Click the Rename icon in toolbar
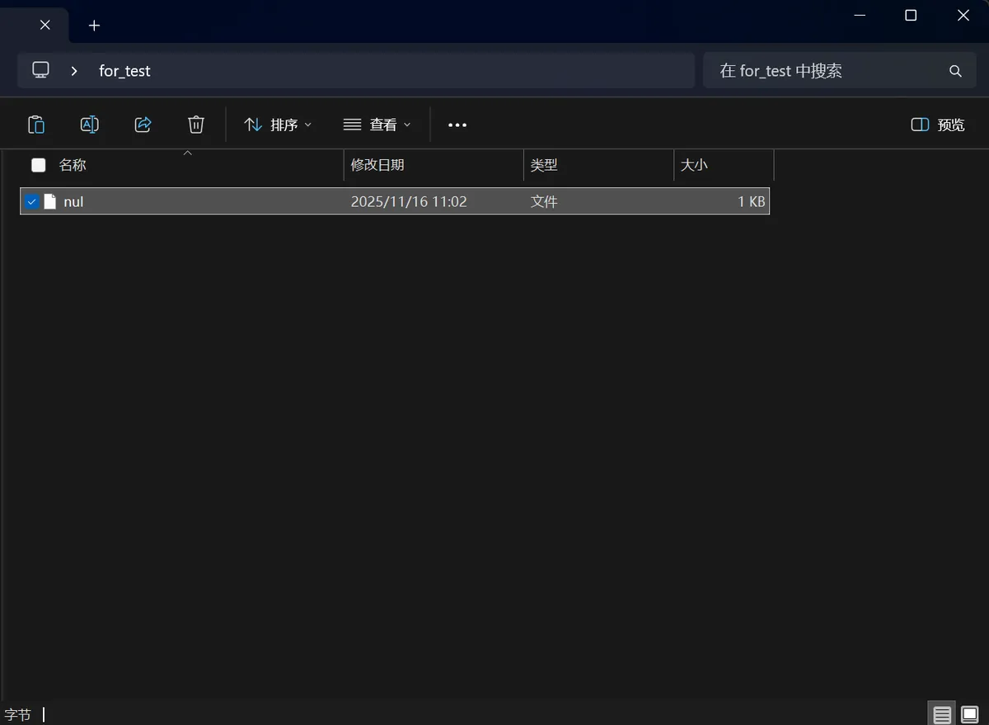The height and width of the screenshot is (725, 989). click(x=89, y=125)
